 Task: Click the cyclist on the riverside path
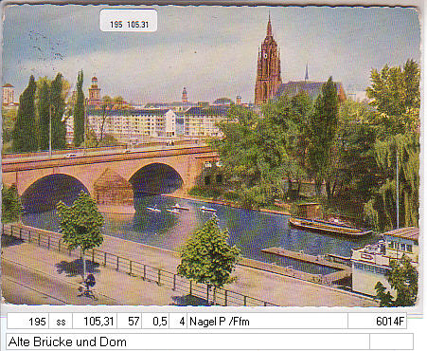[88, 286]
